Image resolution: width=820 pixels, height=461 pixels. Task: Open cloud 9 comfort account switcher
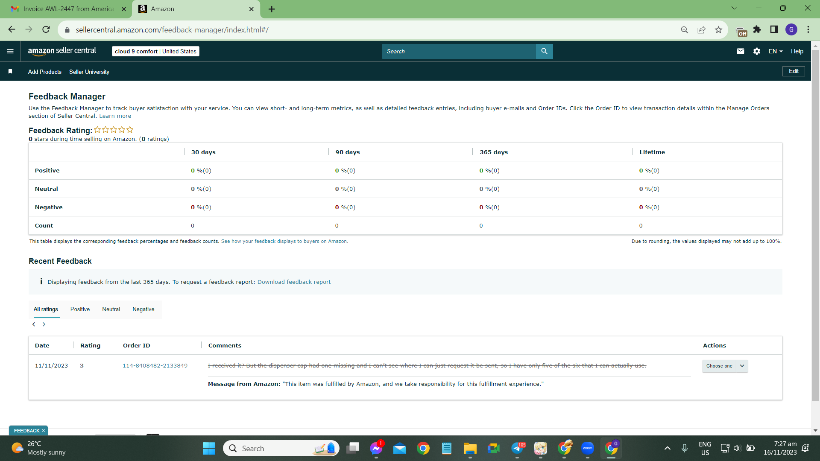click(x=155, y=51)
